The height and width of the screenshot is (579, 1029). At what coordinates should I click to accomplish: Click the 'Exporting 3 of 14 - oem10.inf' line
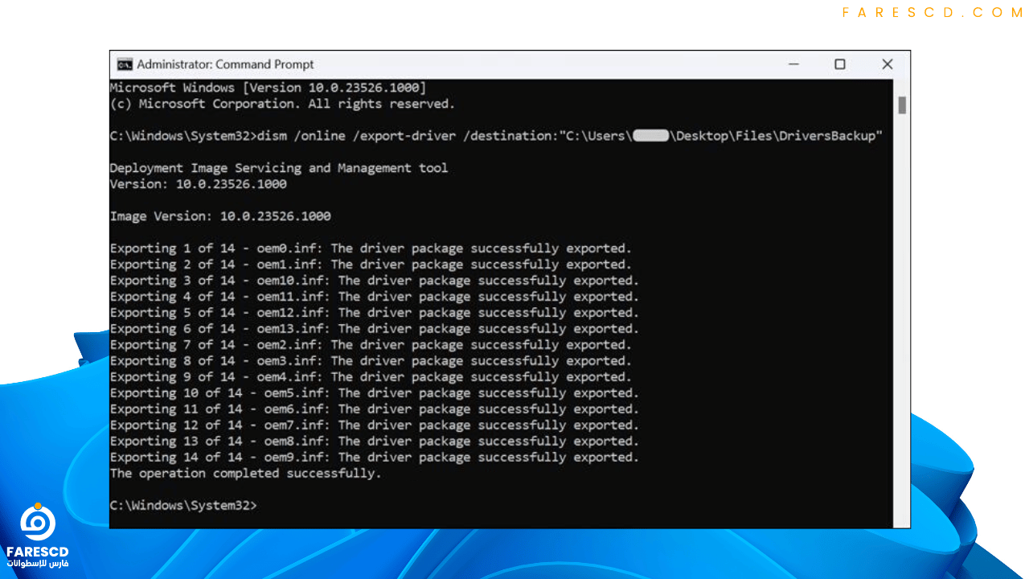[375, 281]
